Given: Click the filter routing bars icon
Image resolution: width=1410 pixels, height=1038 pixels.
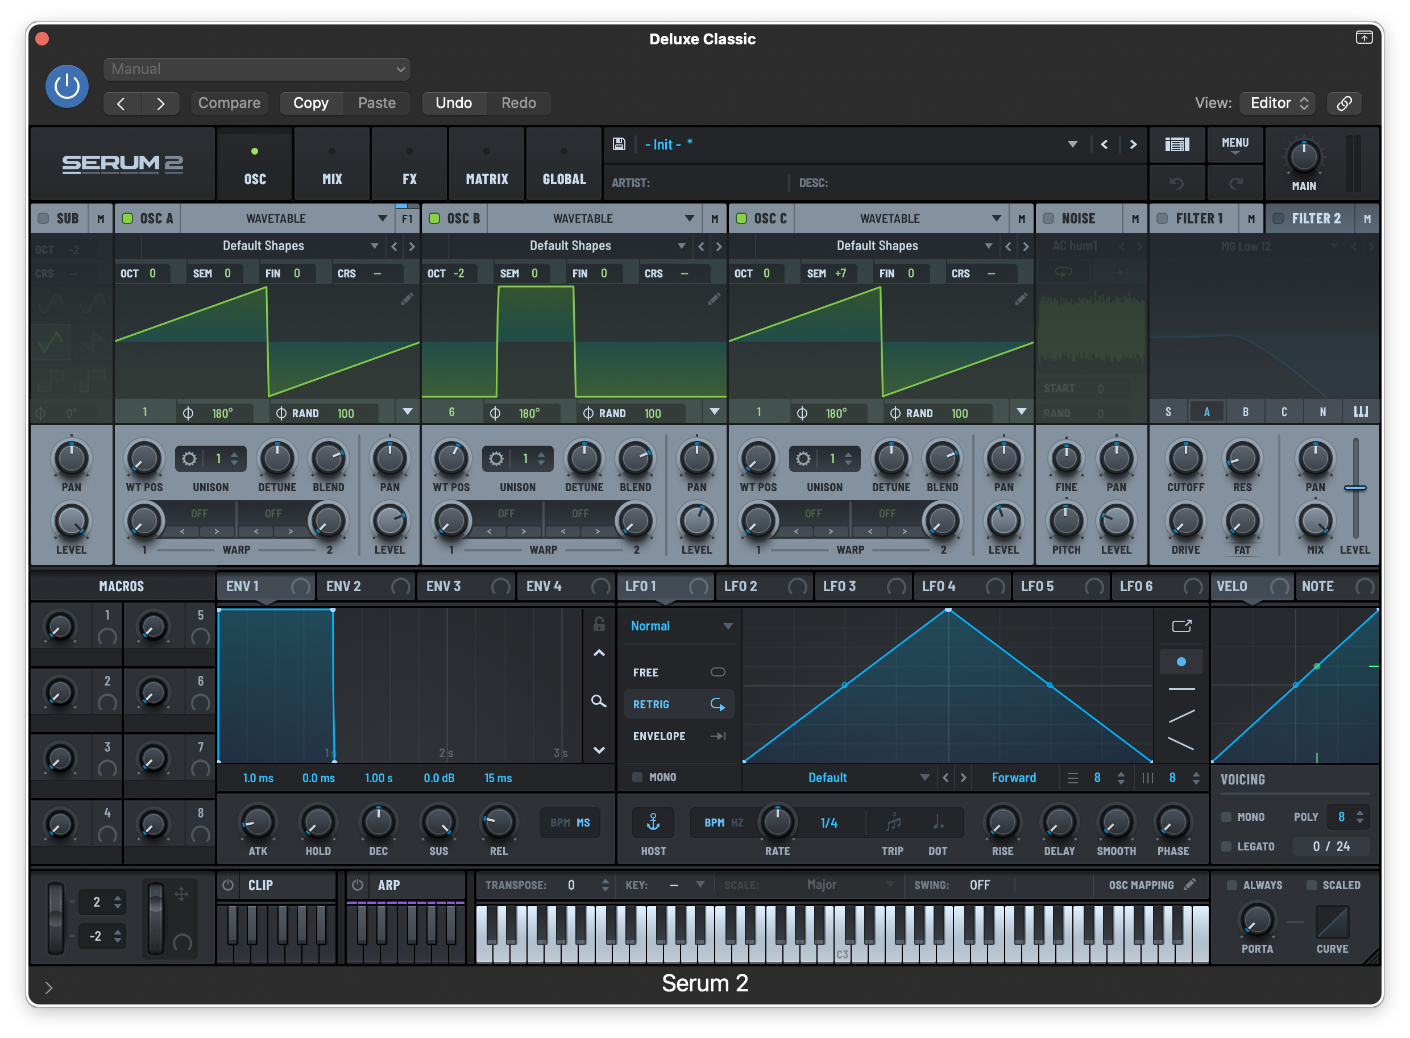Looking at the screenshot, I should [1361, 412].
